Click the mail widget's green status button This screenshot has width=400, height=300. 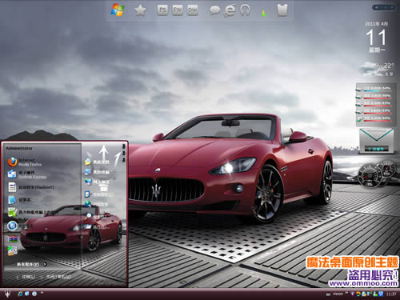(376, 149)
